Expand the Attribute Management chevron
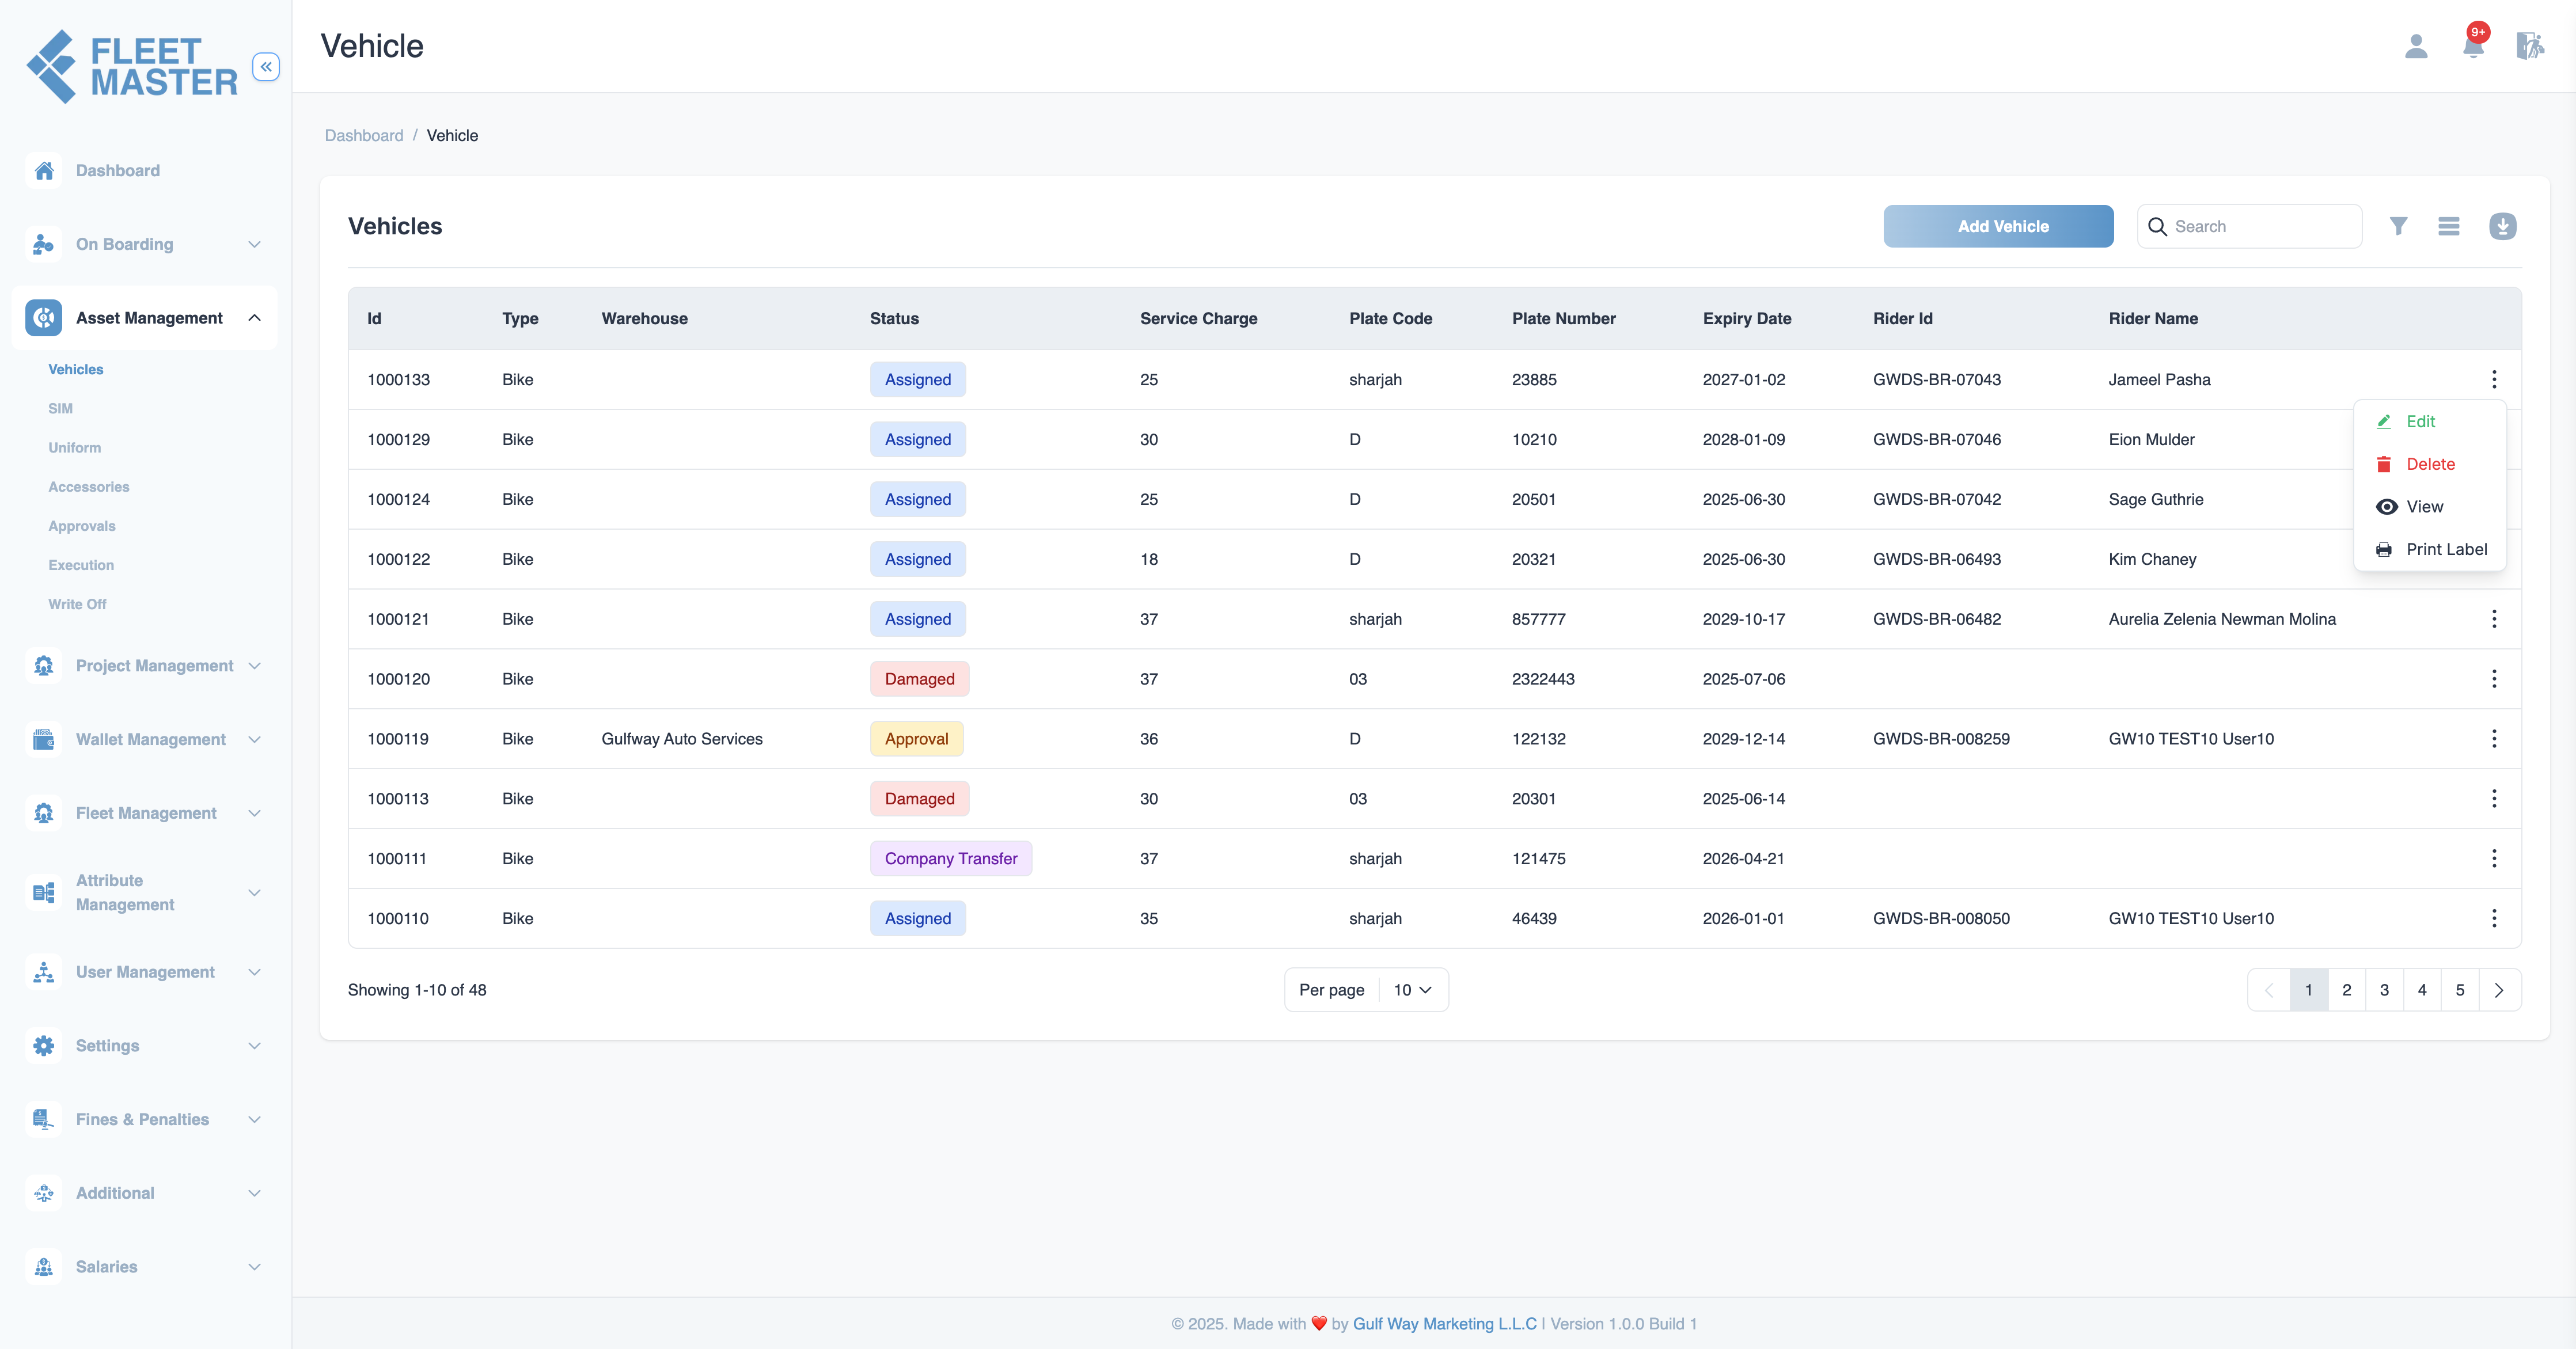The image size is (2576, 1349). point(254,892)
